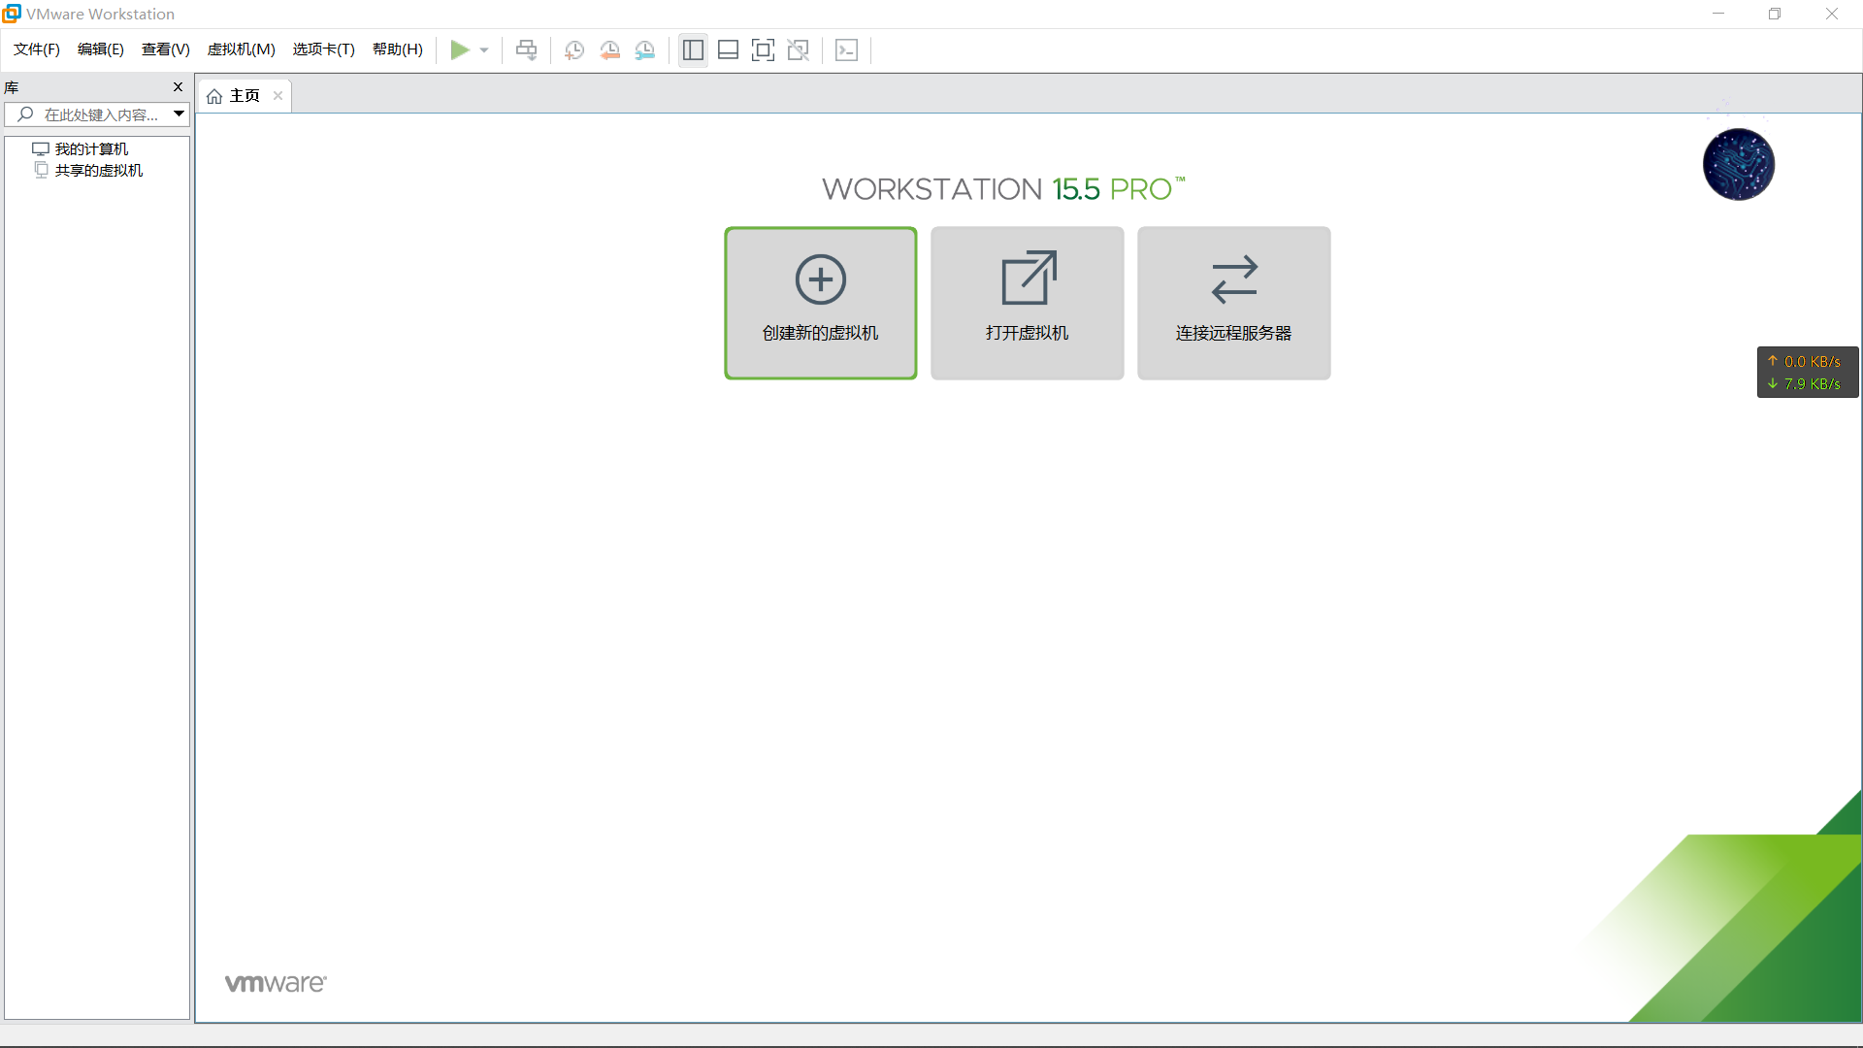Open the Snapshot Manager icon
This screenshot has height=1048, width=1863.
(x=644, y=50)
